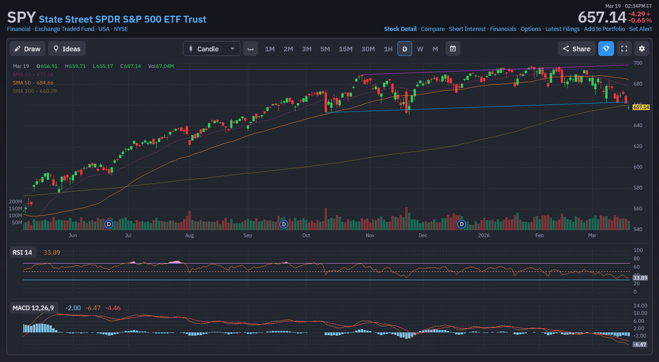The image size is (659, 362).
Task: Collapse the RSI 14 indicator panel
Action: 23,252
